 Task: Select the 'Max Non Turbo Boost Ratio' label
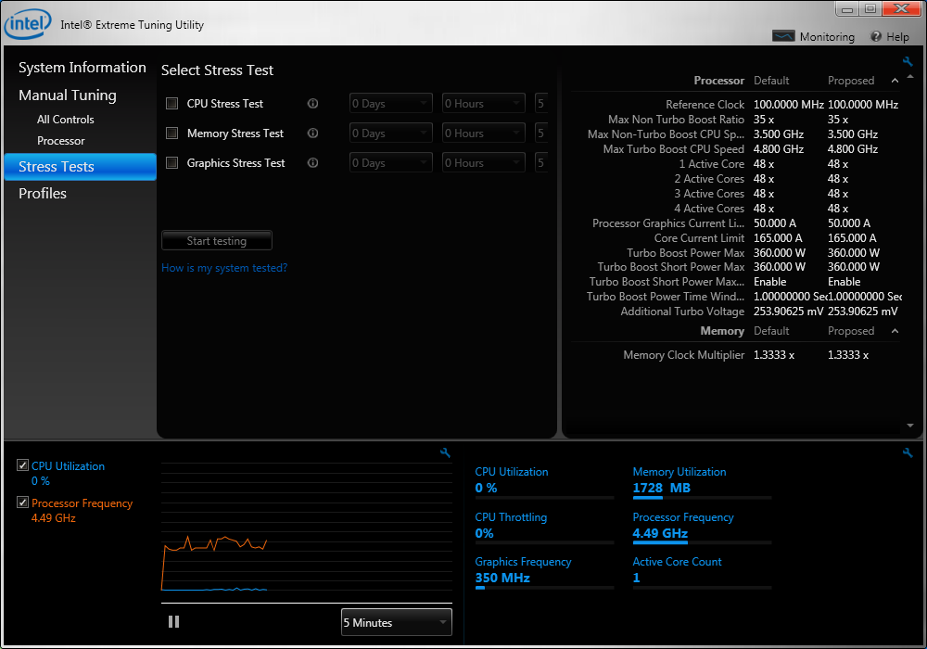point(677,120)
